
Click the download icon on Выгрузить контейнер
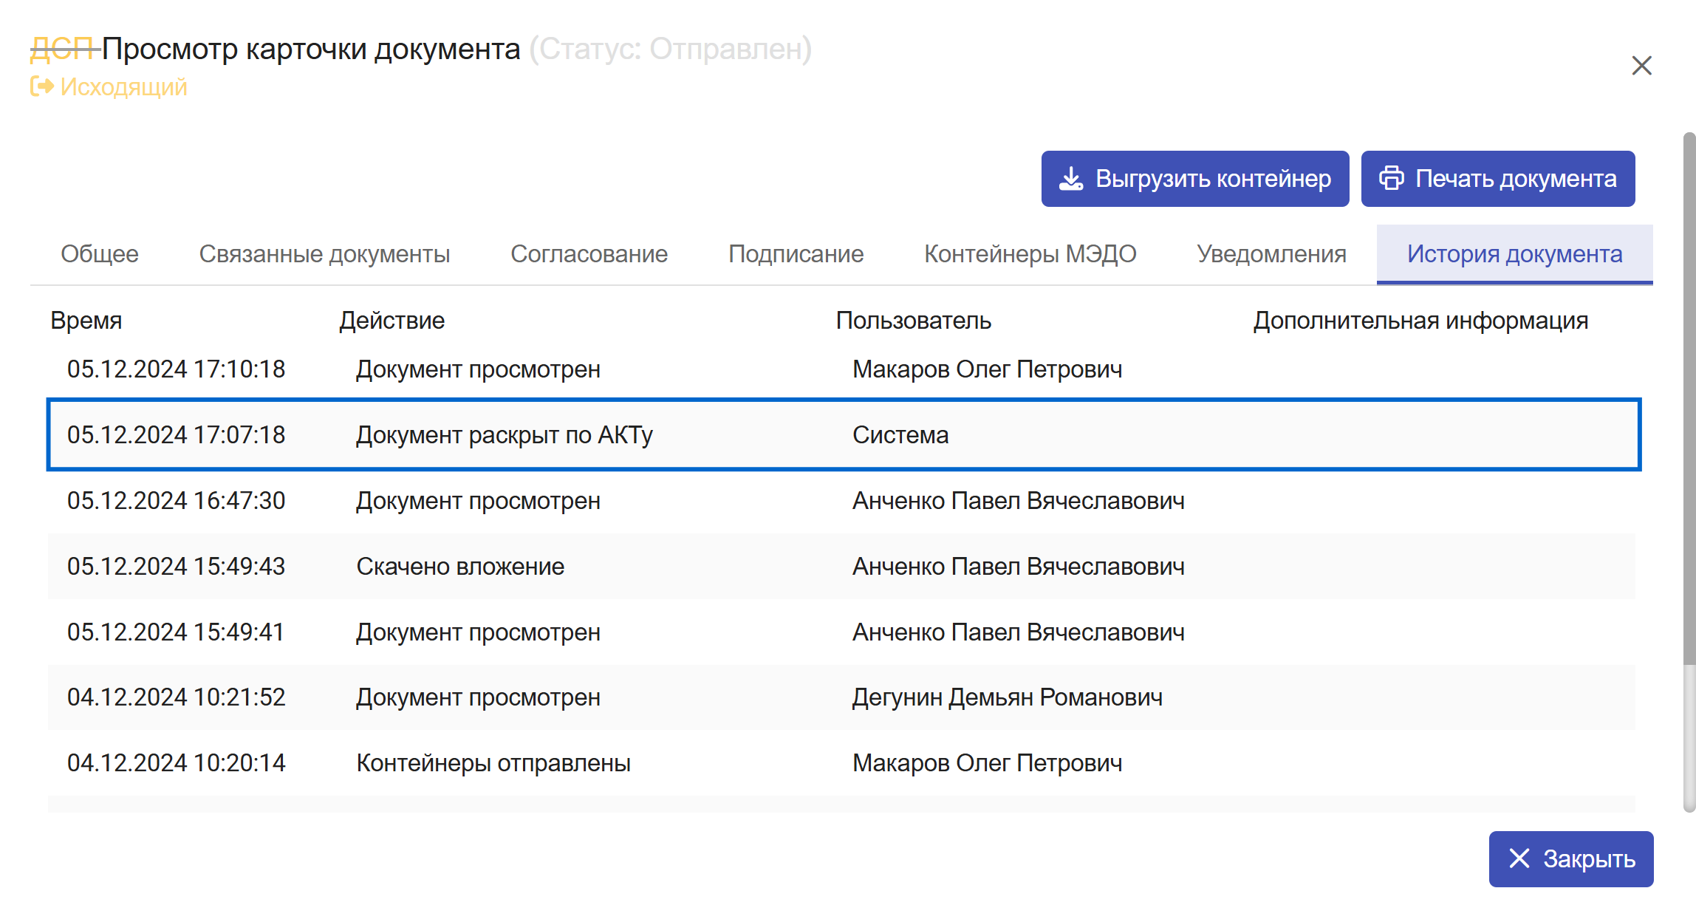(1071, 179)
